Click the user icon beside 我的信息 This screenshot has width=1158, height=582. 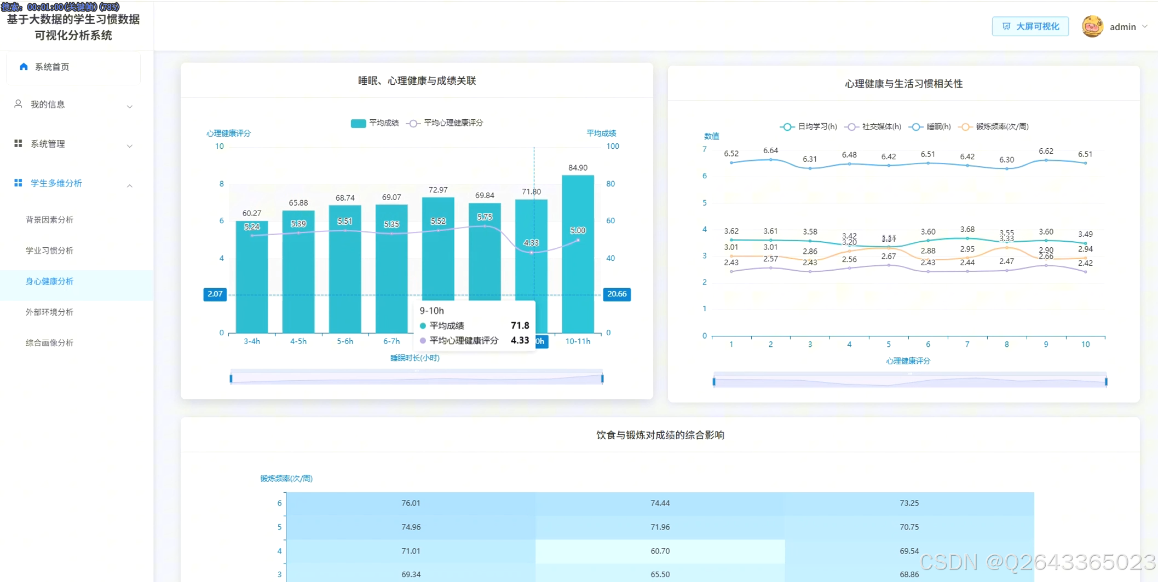tap(18, 104)
